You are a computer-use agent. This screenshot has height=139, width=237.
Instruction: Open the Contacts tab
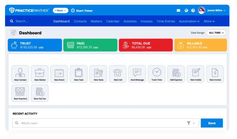coord(80,21)
